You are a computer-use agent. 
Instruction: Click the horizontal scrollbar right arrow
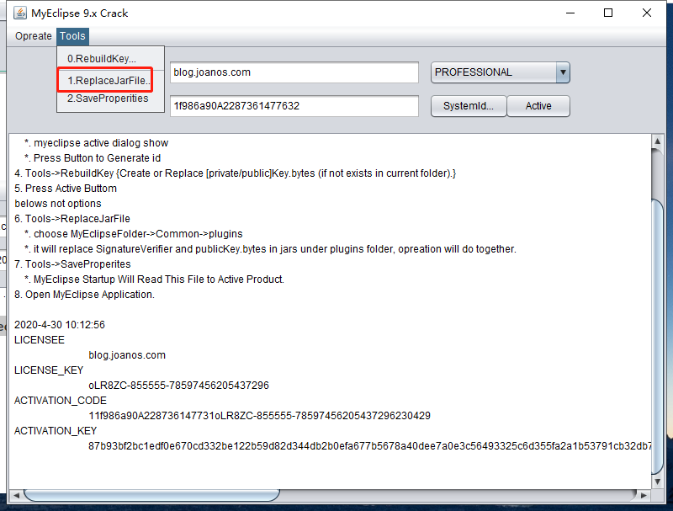pyautogui.click(x=644, y=494)
